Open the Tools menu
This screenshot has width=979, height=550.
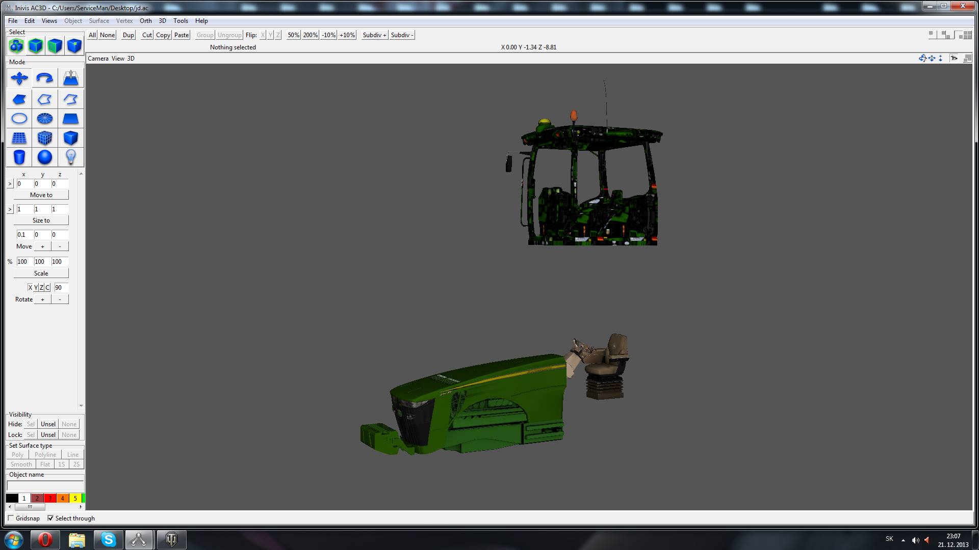[x=181, y=21]
